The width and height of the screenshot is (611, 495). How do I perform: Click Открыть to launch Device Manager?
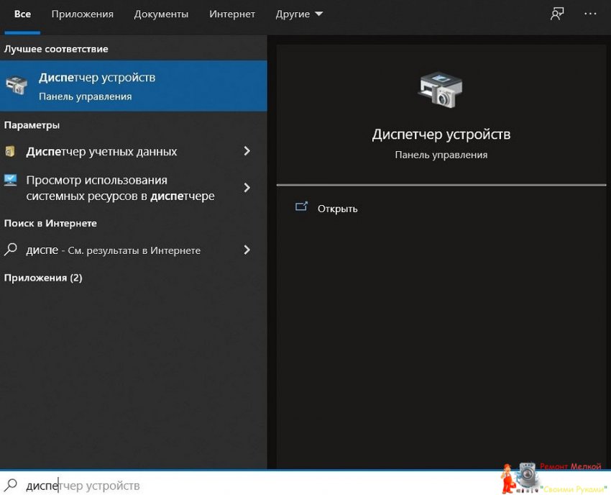point(337,209)
